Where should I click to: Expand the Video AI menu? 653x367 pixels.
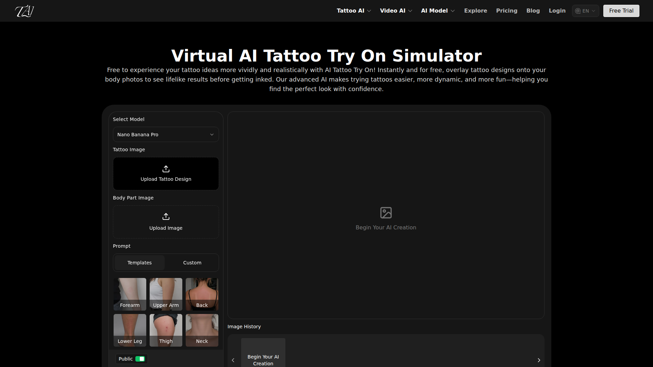tap(396, 11)
